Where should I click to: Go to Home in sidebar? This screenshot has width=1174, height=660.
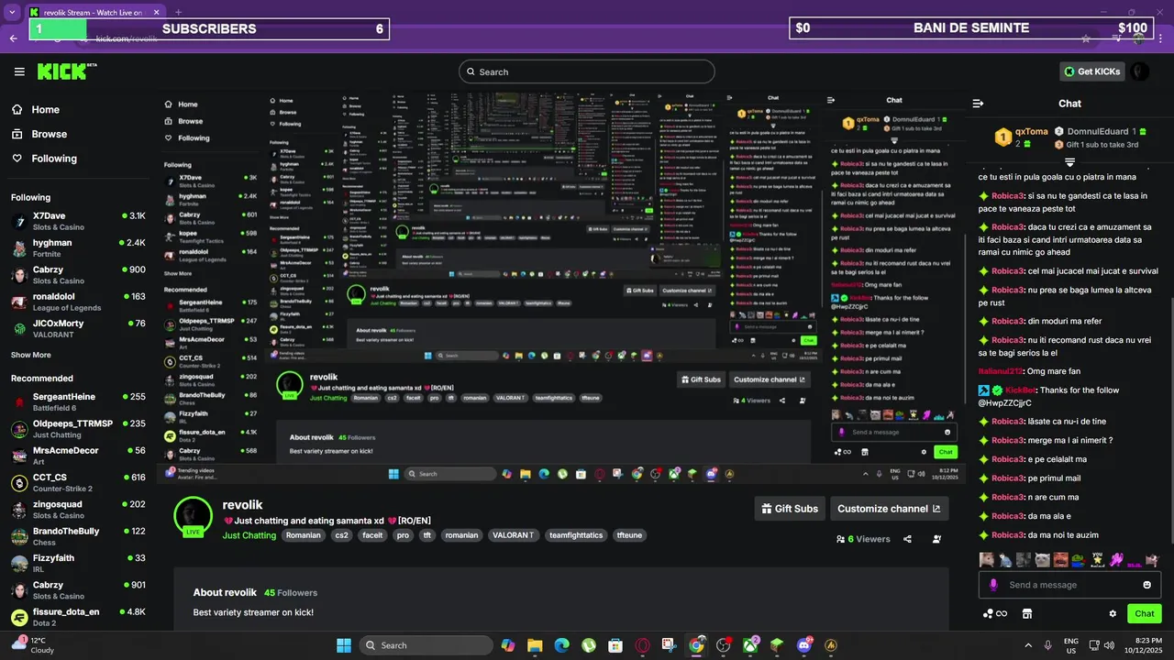(36, 109)
